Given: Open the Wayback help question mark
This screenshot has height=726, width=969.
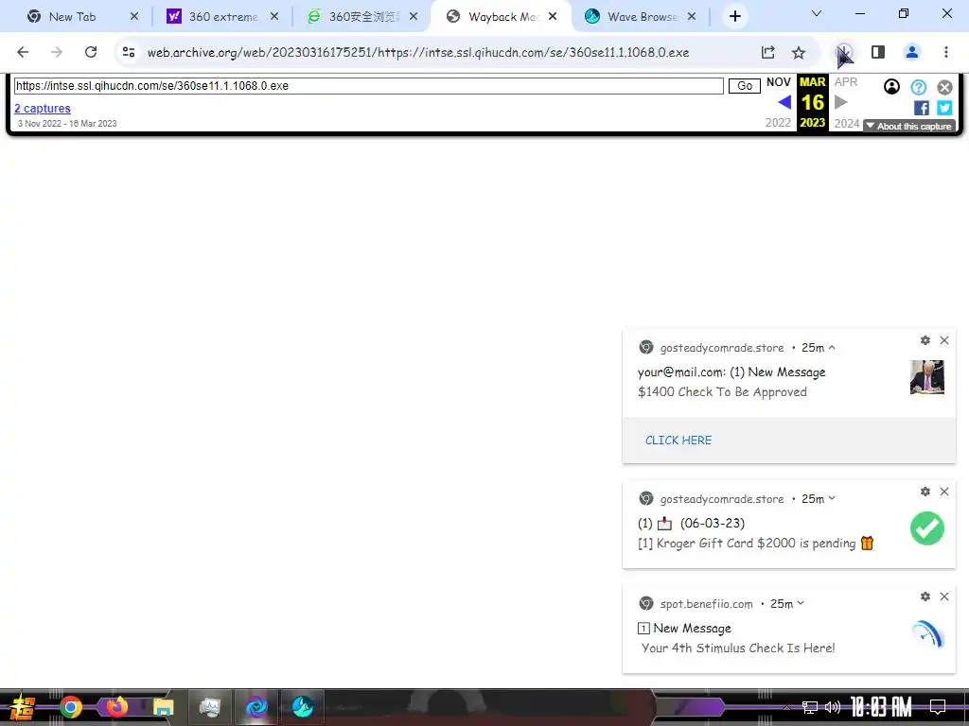Looking at the screenshot, I should 918,87.
